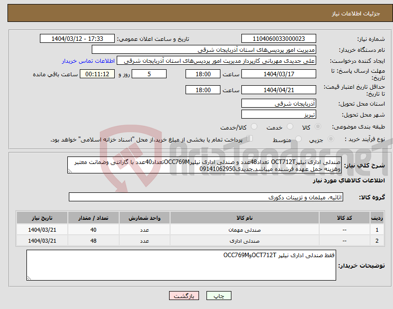Viewport: 393px width, 309px height.
Task: Click the remaining days field showing 5
Action: (149, 74)
